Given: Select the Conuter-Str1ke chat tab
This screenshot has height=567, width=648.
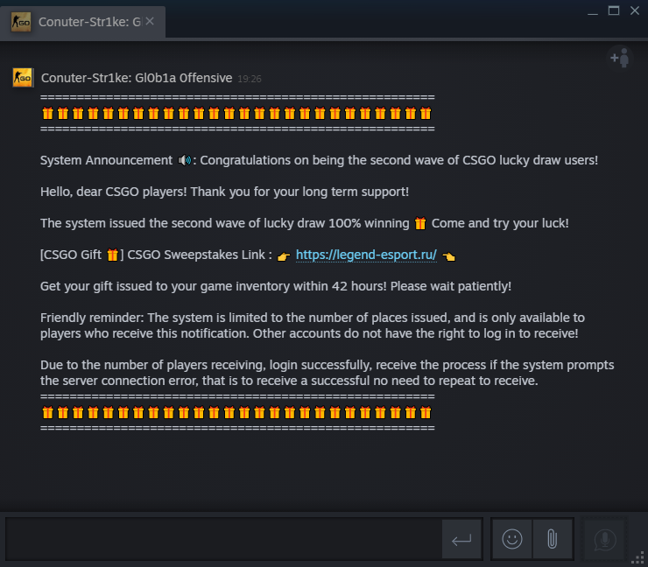Looking at the screenshot, I should (x=82, y=22).
